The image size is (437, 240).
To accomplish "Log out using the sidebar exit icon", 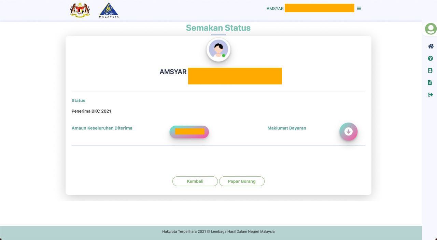I will pyautogui.click(x=430, y=95).
